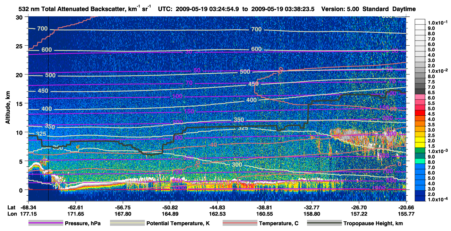Screen dimensions: 451x231
Task: Click the latitude value '-62.61'
Action: pos(75,207)
